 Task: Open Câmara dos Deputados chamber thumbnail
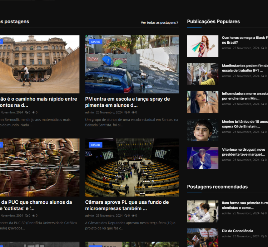point(132,168)
